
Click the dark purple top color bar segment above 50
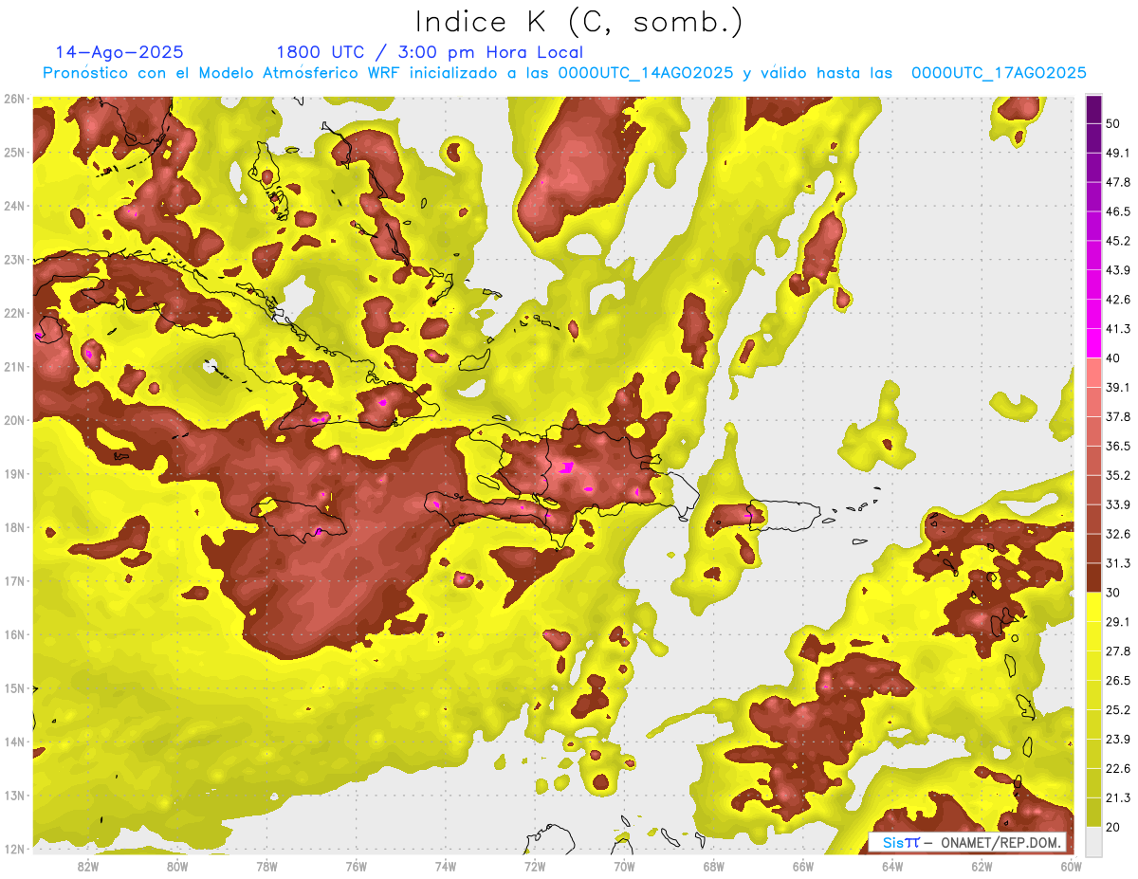pyautogui.click(x=1093, y=109)
